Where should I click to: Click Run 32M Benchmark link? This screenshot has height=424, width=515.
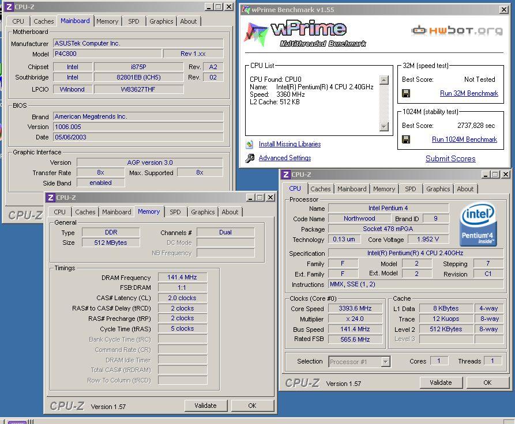[x=469, y=93]
